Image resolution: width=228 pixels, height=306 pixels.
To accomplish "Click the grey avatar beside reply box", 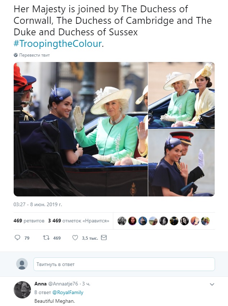I will tap(22, 264).
